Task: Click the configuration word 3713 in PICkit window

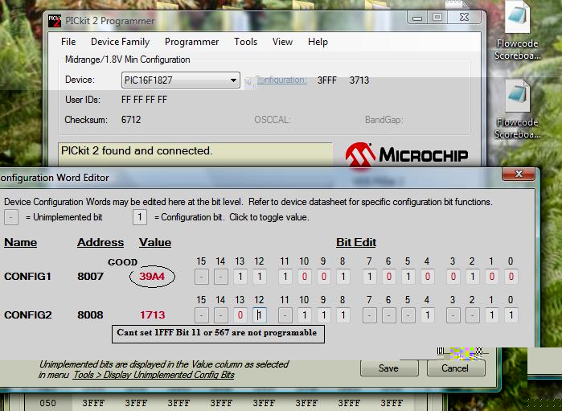Action: (359, 80)
